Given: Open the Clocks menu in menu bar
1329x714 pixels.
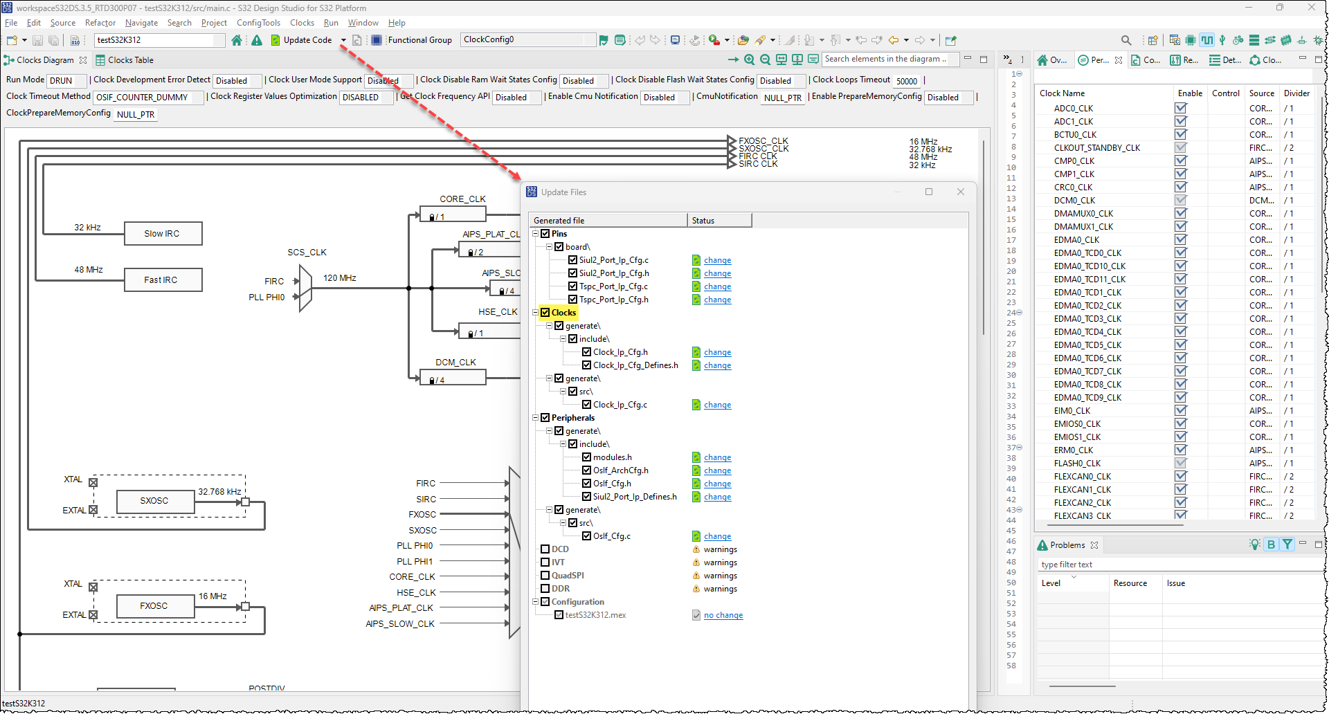Looking at the screenshot, I should tap(302, 23).
